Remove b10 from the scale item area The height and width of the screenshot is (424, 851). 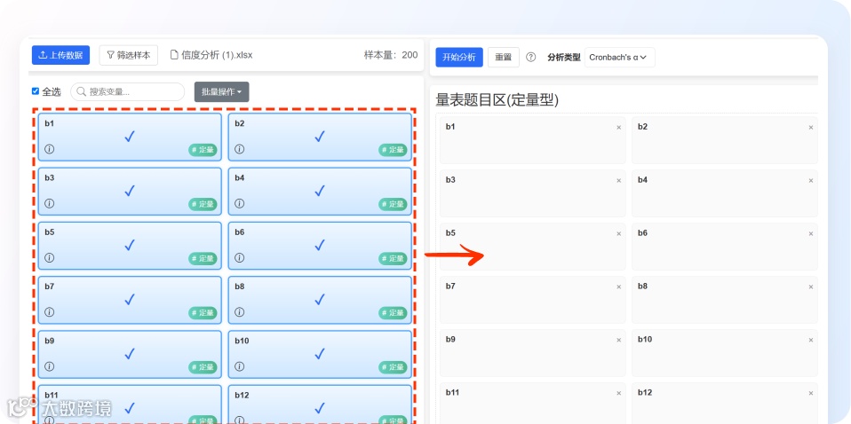click(811, 341)
